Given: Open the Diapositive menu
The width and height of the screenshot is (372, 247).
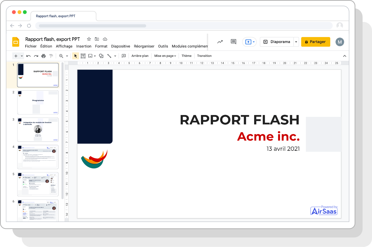Looking at the screenshot, I should pos(121,46).
